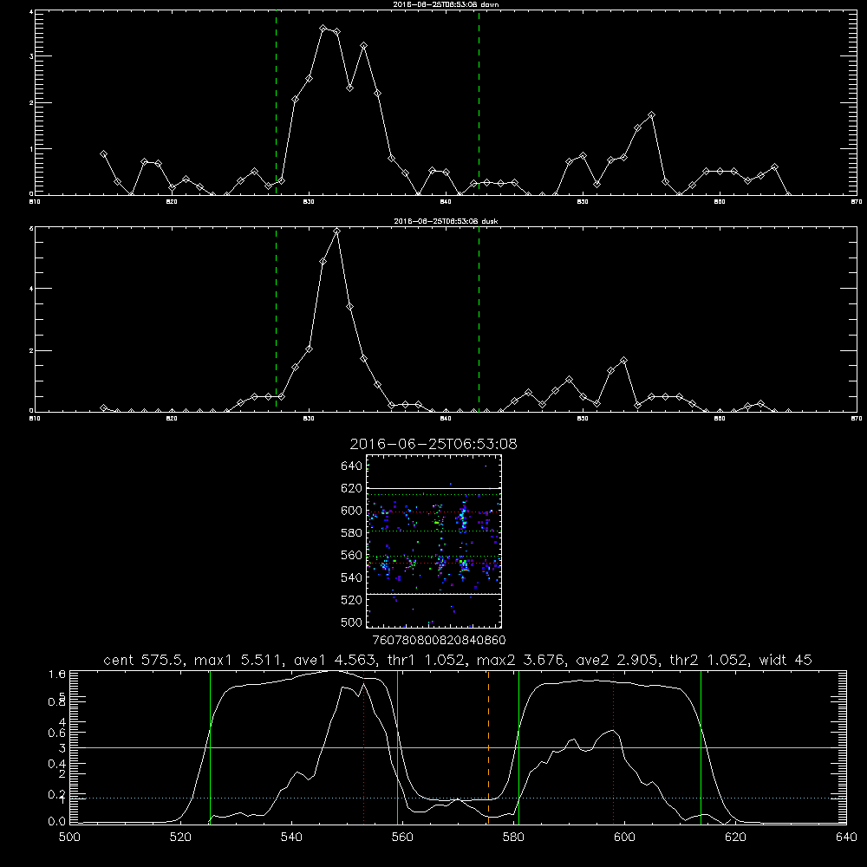Click the dawn plot secondary peak diamond near 855
The height and width of the screenshot is (867, 867).
(x=651, y=115)
